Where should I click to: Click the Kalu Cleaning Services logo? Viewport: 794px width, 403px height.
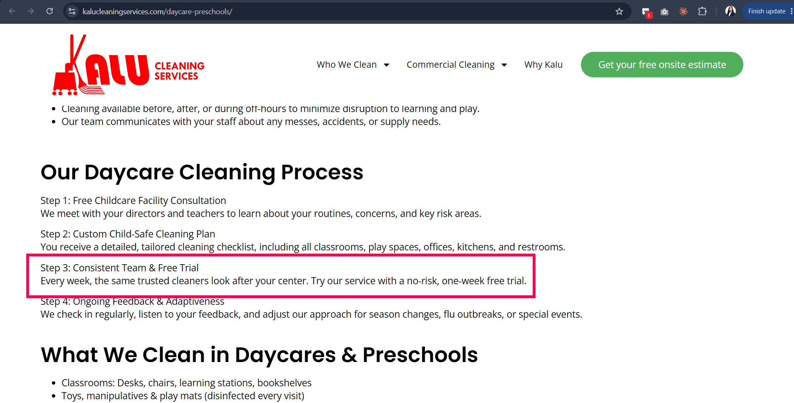click(x=128, y=65)
